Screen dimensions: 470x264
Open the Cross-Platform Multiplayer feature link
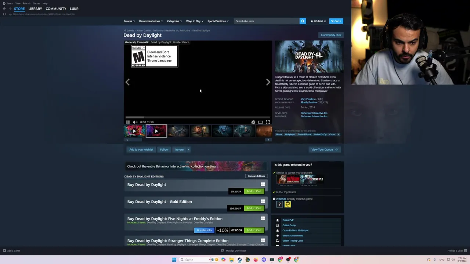(295, 231)
